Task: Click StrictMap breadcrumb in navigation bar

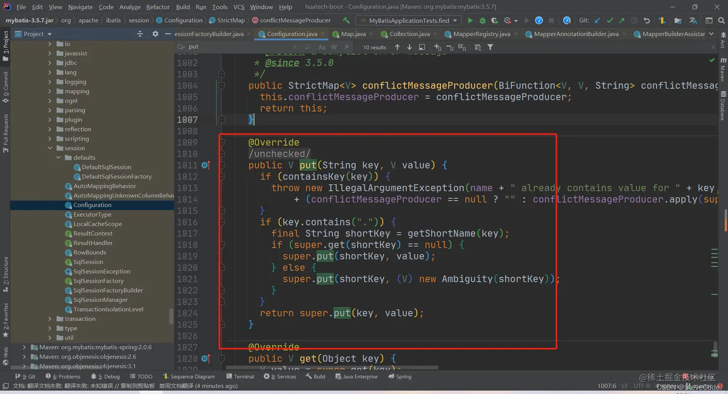Action: click(227, 20)
